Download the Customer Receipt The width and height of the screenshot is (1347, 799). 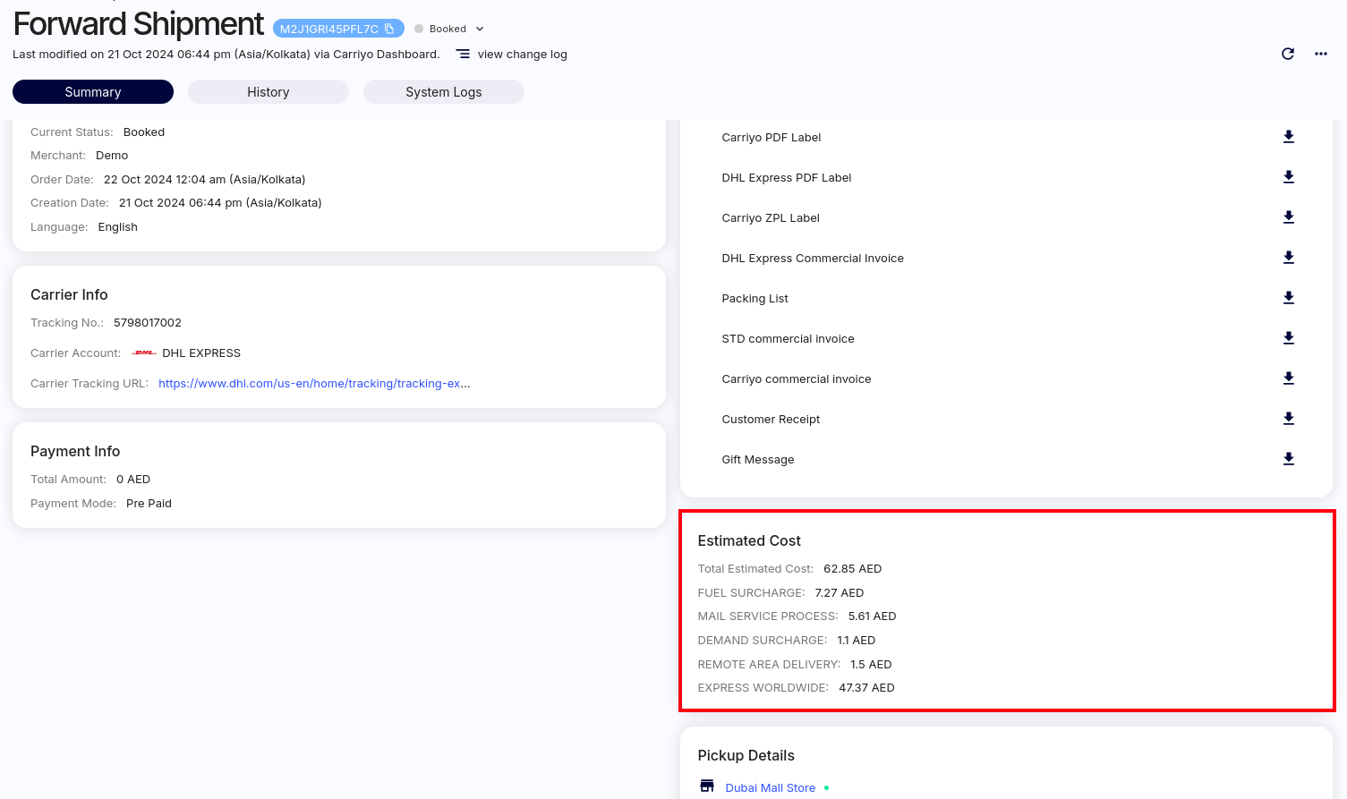coord(1288,419)
